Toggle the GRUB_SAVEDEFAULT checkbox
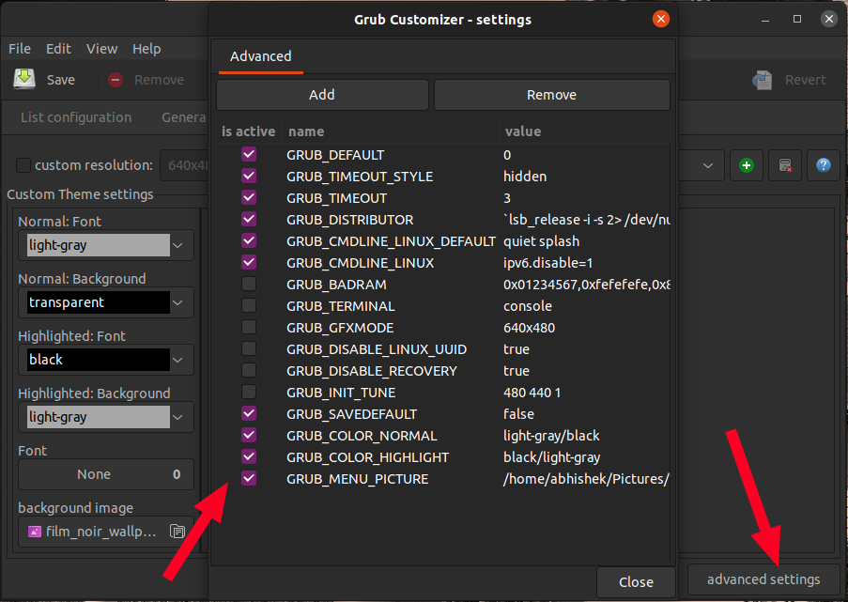The height and width of the screenshot is (602, 848). point(249,414)
